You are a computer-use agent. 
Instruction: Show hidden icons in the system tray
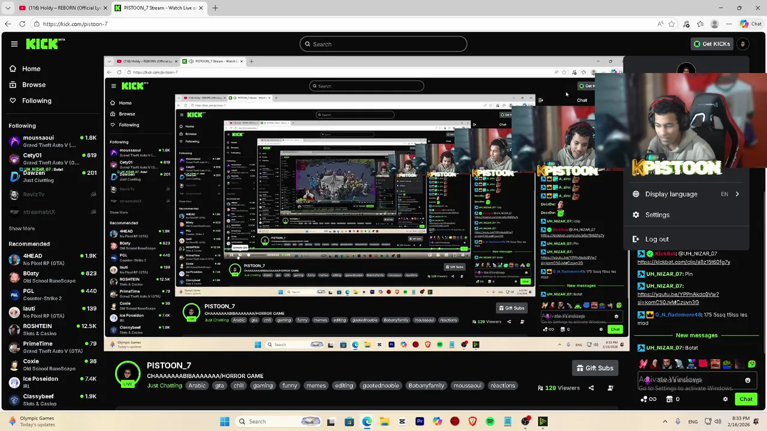pyautogui.click(x=666, y=421)
